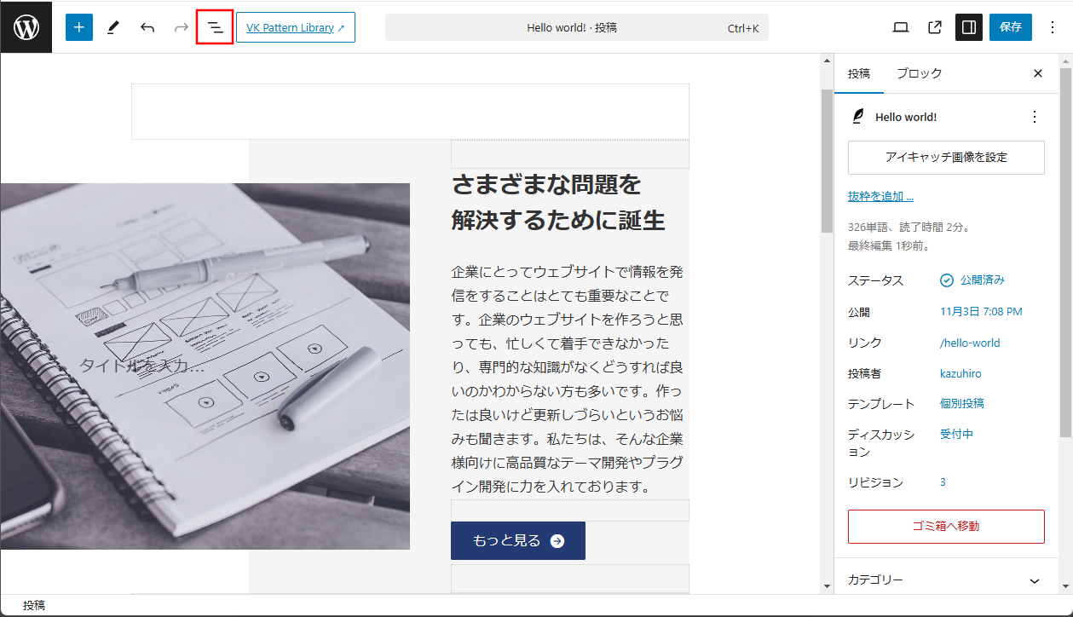Select the pencil Tools icon
Viewport: 1073px width, 617px height.
(113, 27)
